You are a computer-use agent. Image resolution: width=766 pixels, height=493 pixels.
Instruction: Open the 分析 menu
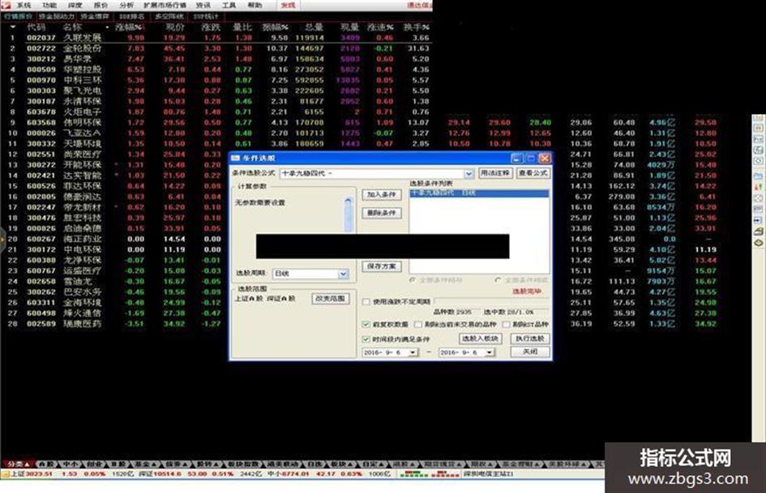click(x=126, y=5)
